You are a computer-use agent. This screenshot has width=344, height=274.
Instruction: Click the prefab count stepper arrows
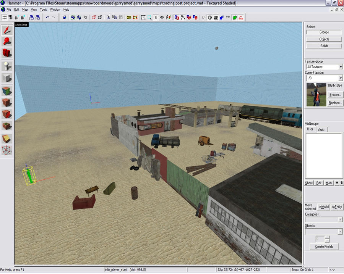click(327, 239)
